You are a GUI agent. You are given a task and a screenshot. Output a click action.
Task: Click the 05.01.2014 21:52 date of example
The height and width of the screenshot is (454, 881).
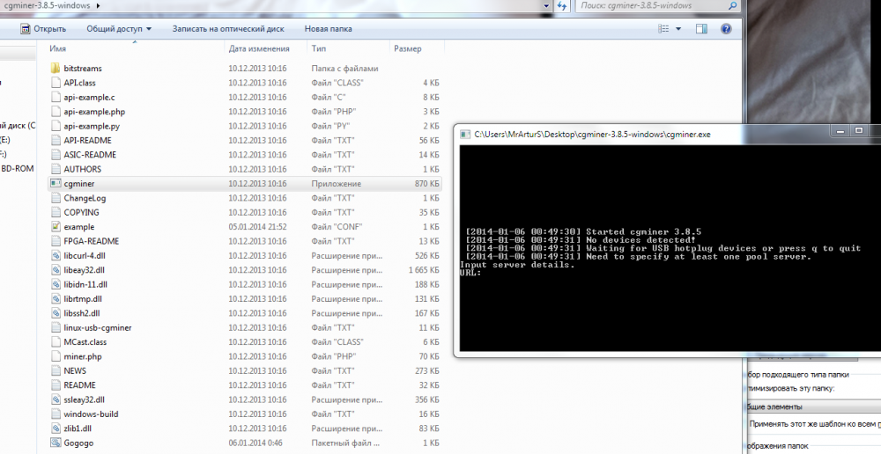(x=257, y=227)
